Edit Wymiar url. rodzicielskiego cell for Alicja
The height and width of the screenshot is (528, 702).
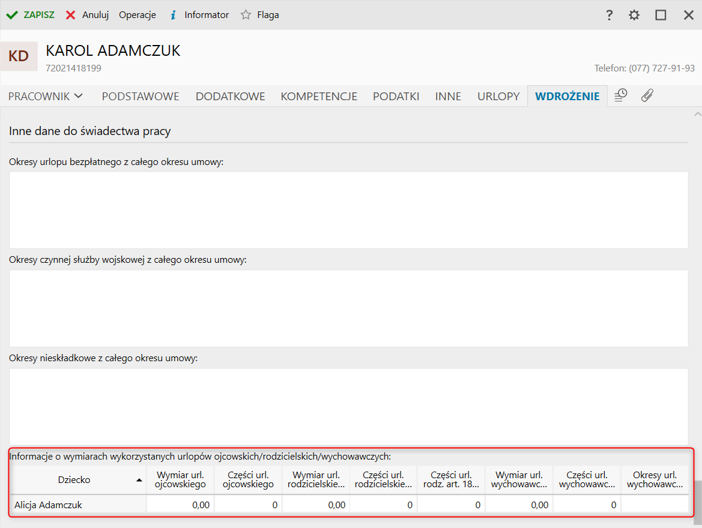[x=316, y=505]
